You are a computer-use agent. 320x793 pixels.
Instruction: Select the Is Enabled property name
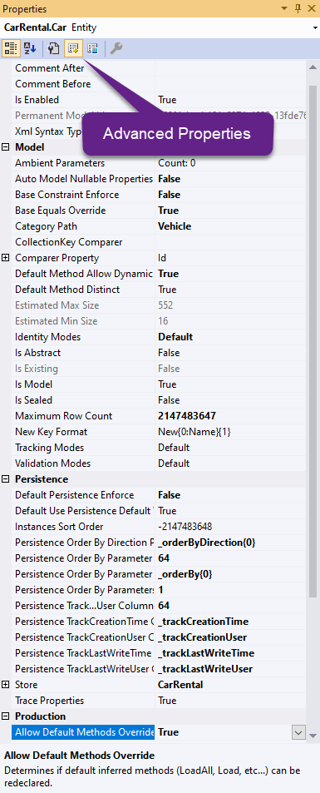click(37, 100)
